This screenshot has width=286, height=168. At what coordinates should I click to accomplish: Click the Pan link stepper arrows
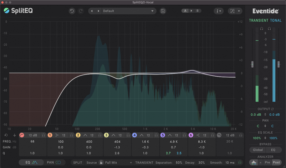pos(265,126)
